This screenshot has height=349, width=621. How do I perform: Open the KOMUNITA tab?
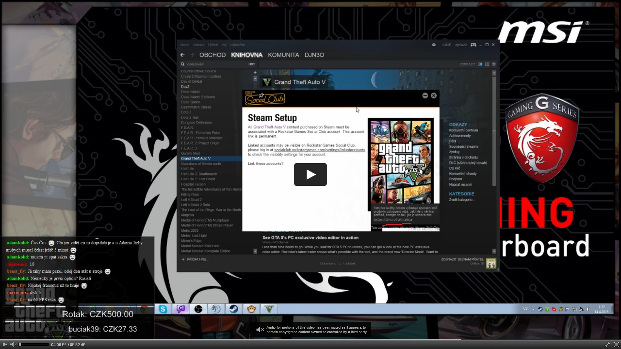pyautogui.click(x=283, y=55)
